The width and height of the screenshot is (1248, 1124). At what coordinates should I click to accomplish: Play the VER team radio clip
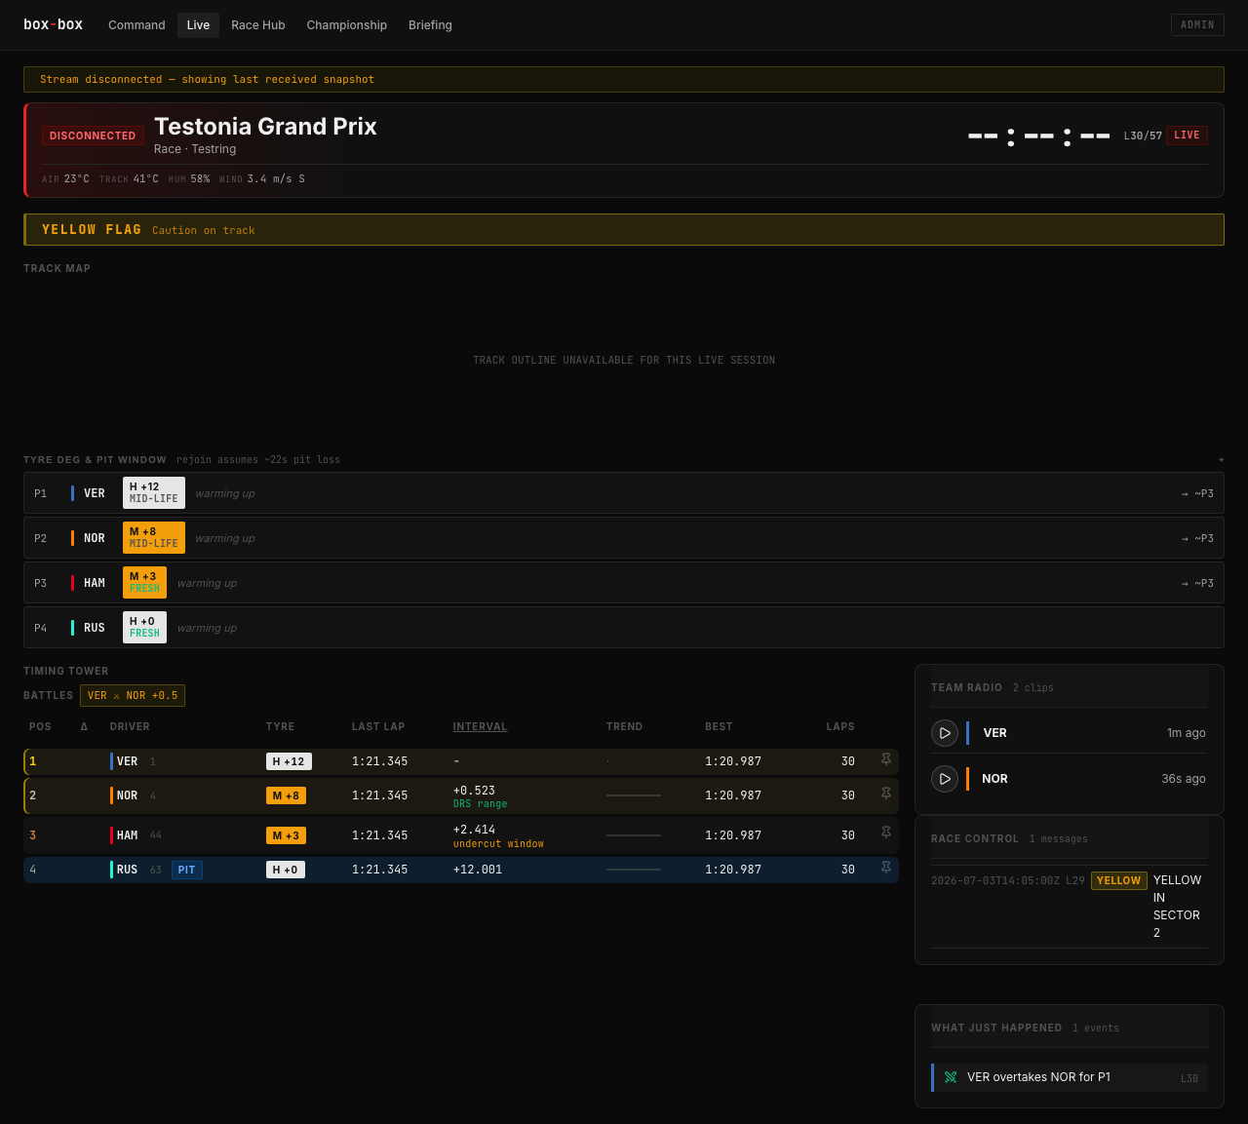pyautogui.click(x=944, y=733)
